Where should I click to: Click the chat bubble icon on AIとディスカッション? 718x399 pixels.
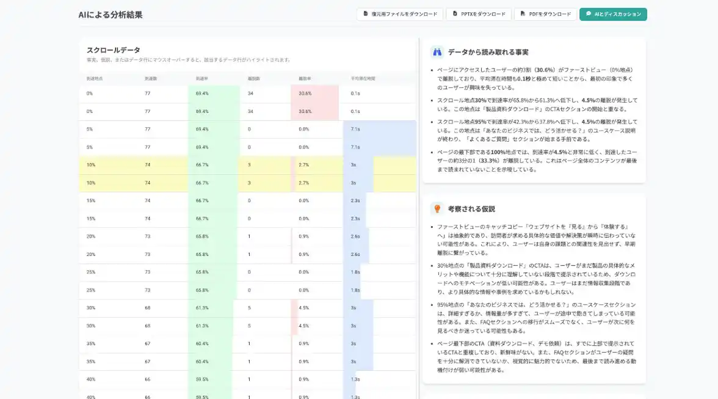point(589,13)
